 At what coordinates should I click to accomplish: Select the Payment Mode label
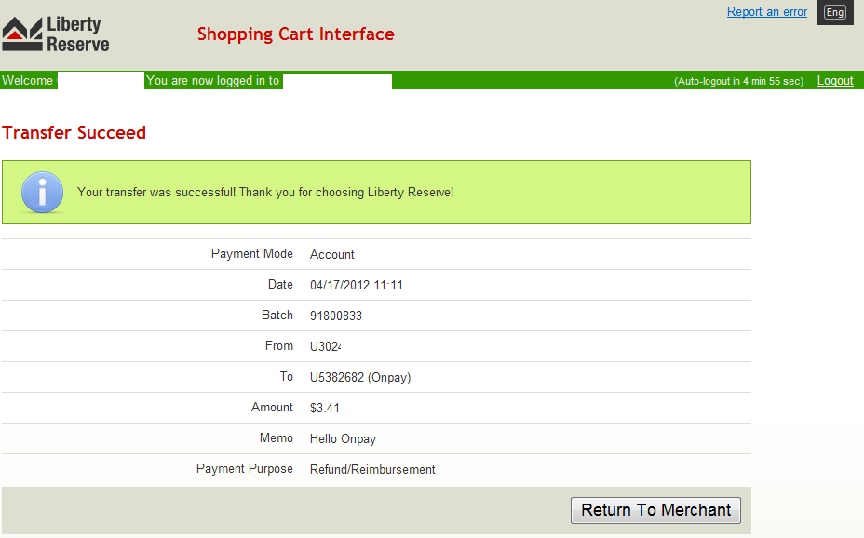click(x=251, y=253)
